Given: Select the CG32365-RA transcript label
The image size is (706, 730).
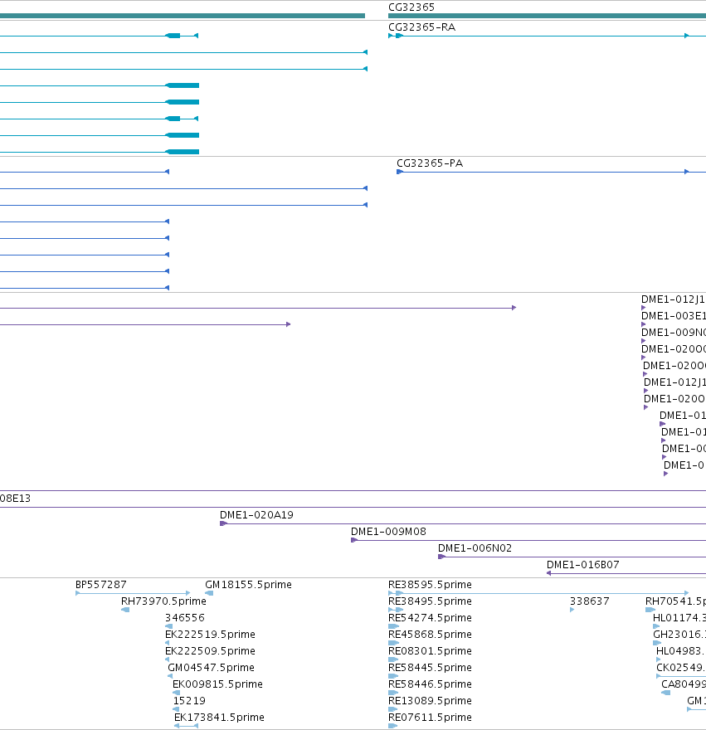Looking at the screenshot, I should point(422,27).
